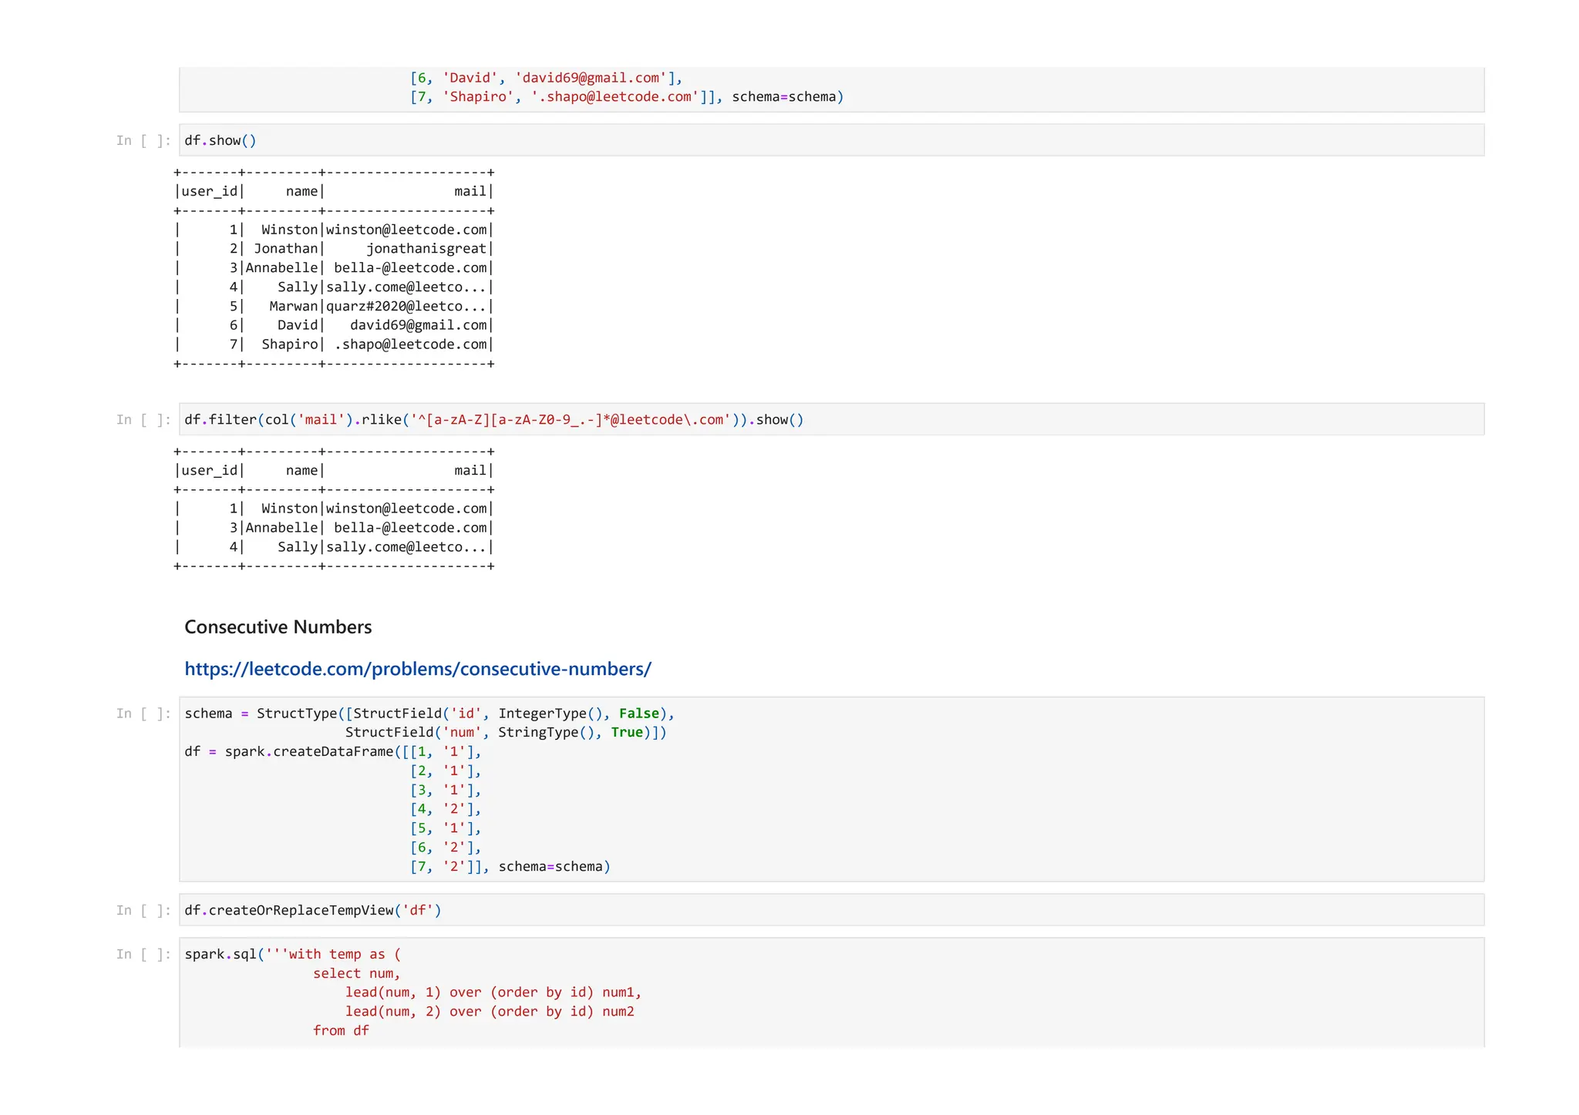Click the df.filter rlike code cell
This screenshot has height=1115, width=1579.
pyautogui.click(x=831, y=419)
